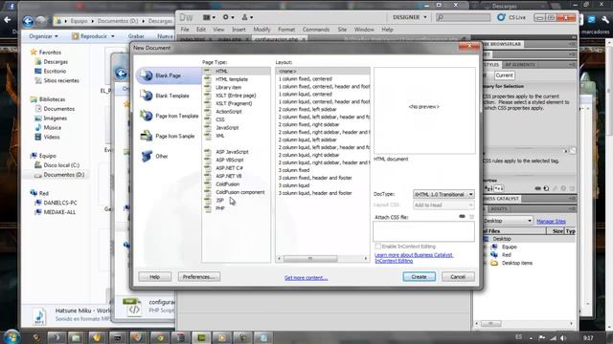
Task: Choose XML page type
Action: (x=220, y=136)
